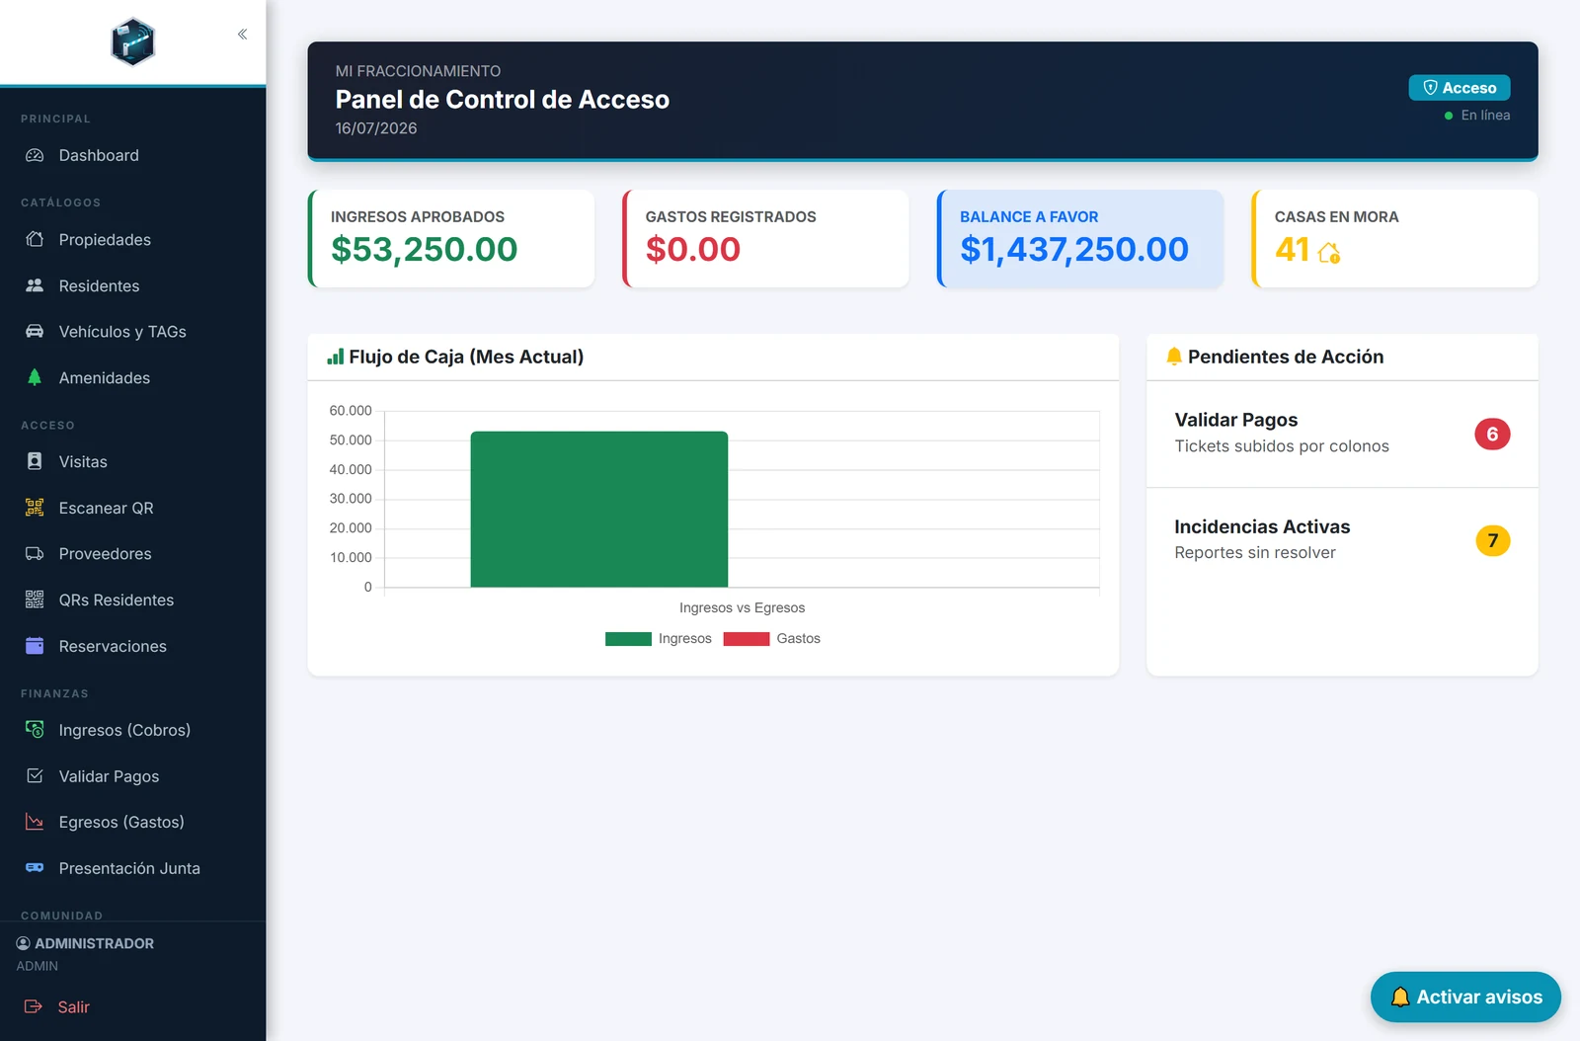Click the Visitas badge icon
Screen dimensions: 1580x1041
(35, 461)
